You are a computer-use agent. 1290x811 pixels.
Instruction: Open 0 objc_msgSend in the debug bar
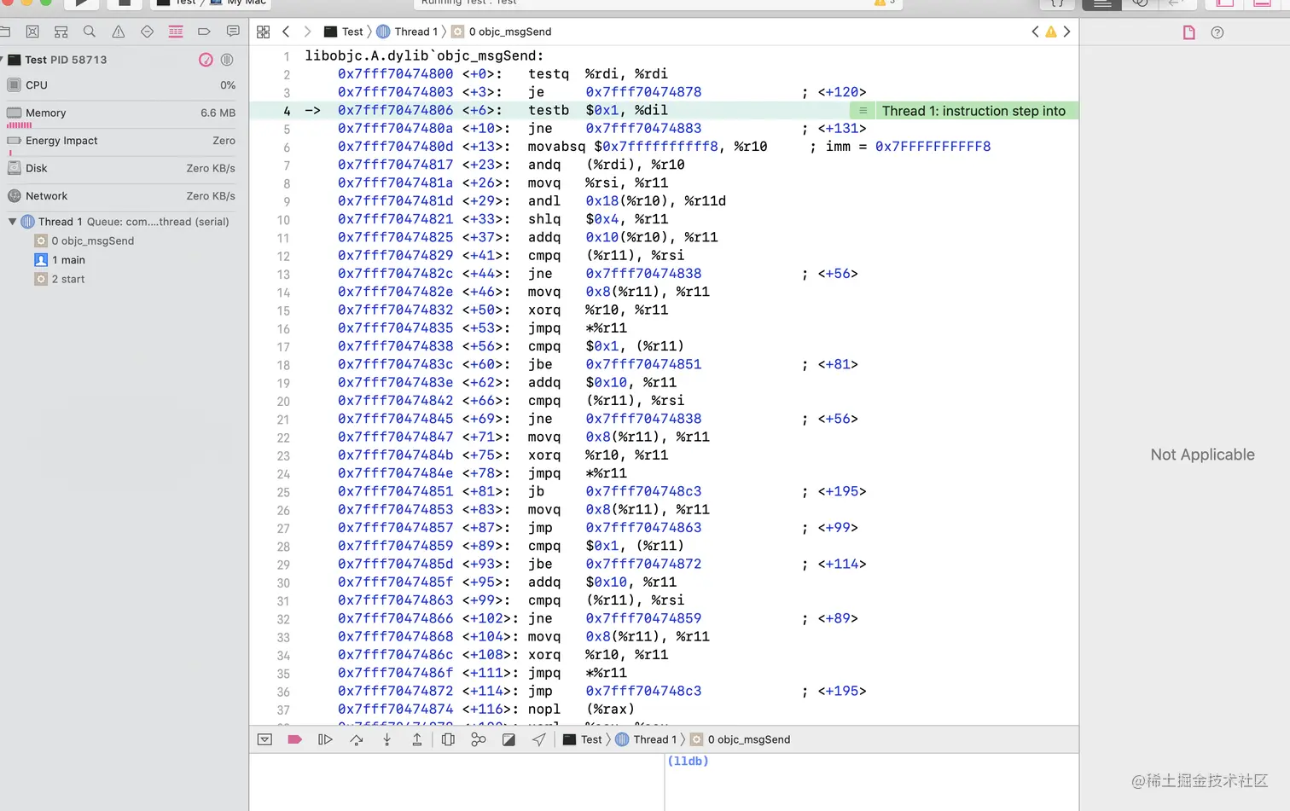pyautogui.click(x=741, y=739)
